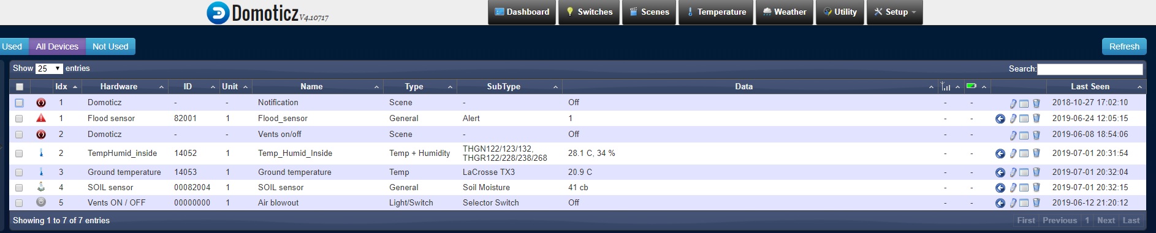Check the box for Flood_sensor row
1156x233 pixels.
pos(19,119)
